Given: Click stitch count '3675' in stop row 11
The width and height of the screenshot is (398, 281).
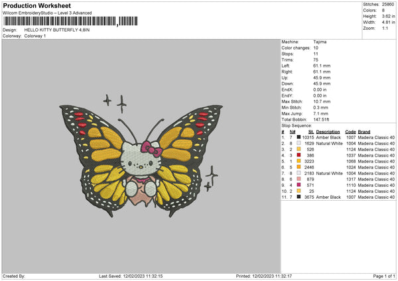Looking at the screenshot, I should tap(309, 197).
